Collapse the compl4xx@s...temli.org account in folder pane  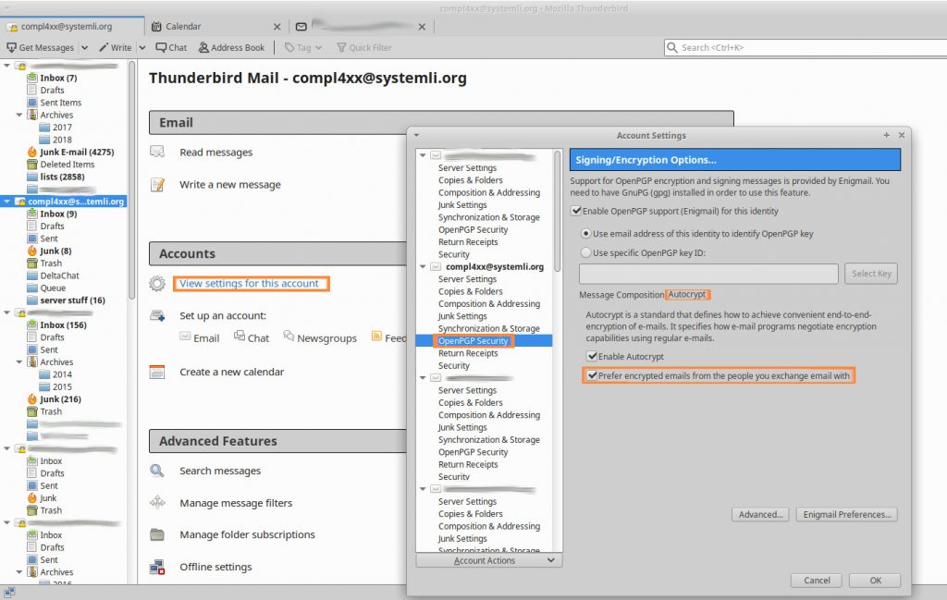point(7,201)
